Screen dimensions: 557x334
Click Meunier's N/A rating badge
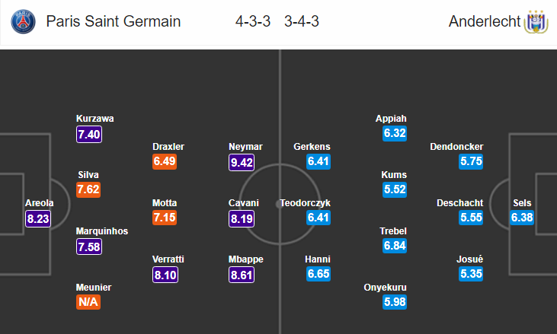[x=88, y=302]
